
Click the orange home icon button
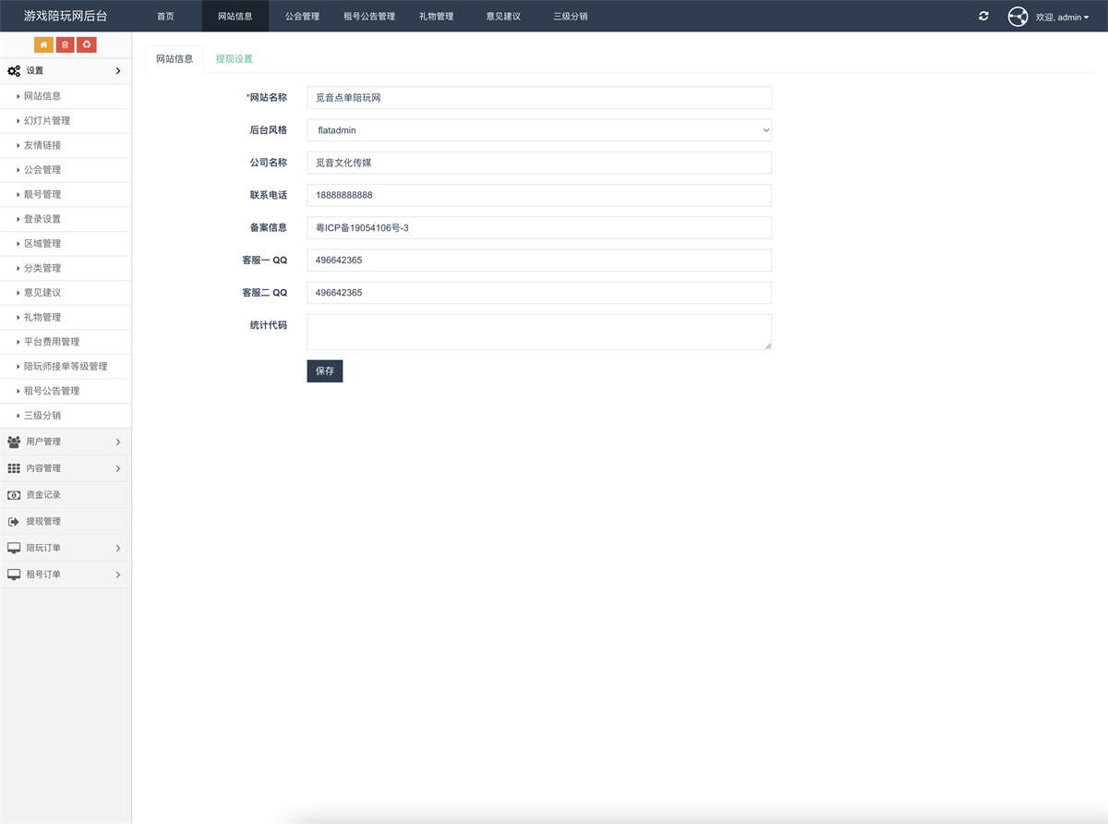pos(43,44)
